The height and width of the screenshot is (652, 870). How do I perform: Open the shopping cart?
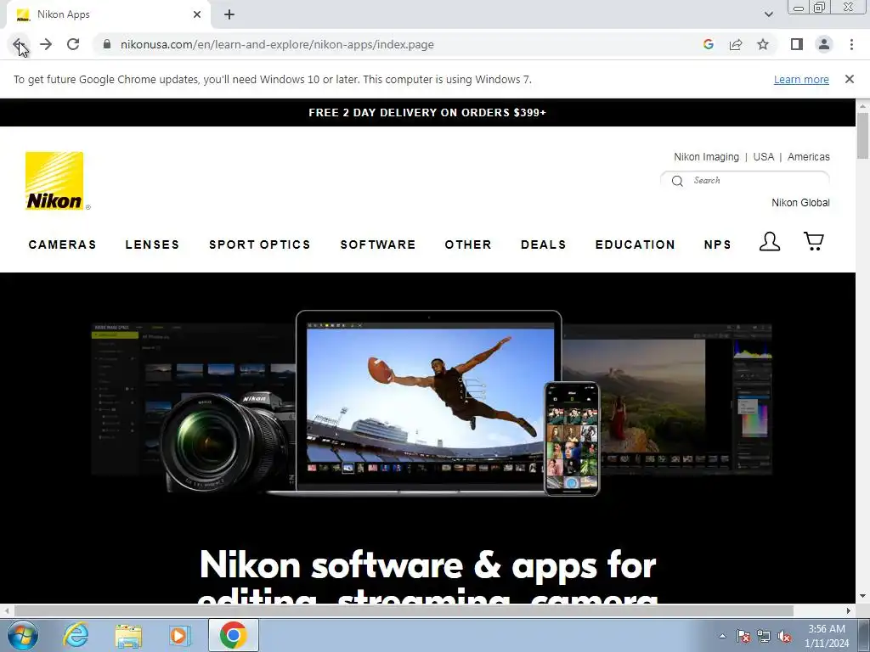[x=814, y=240]
